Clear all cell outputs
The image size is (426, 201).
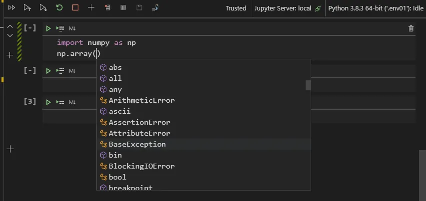pos(107,8)
